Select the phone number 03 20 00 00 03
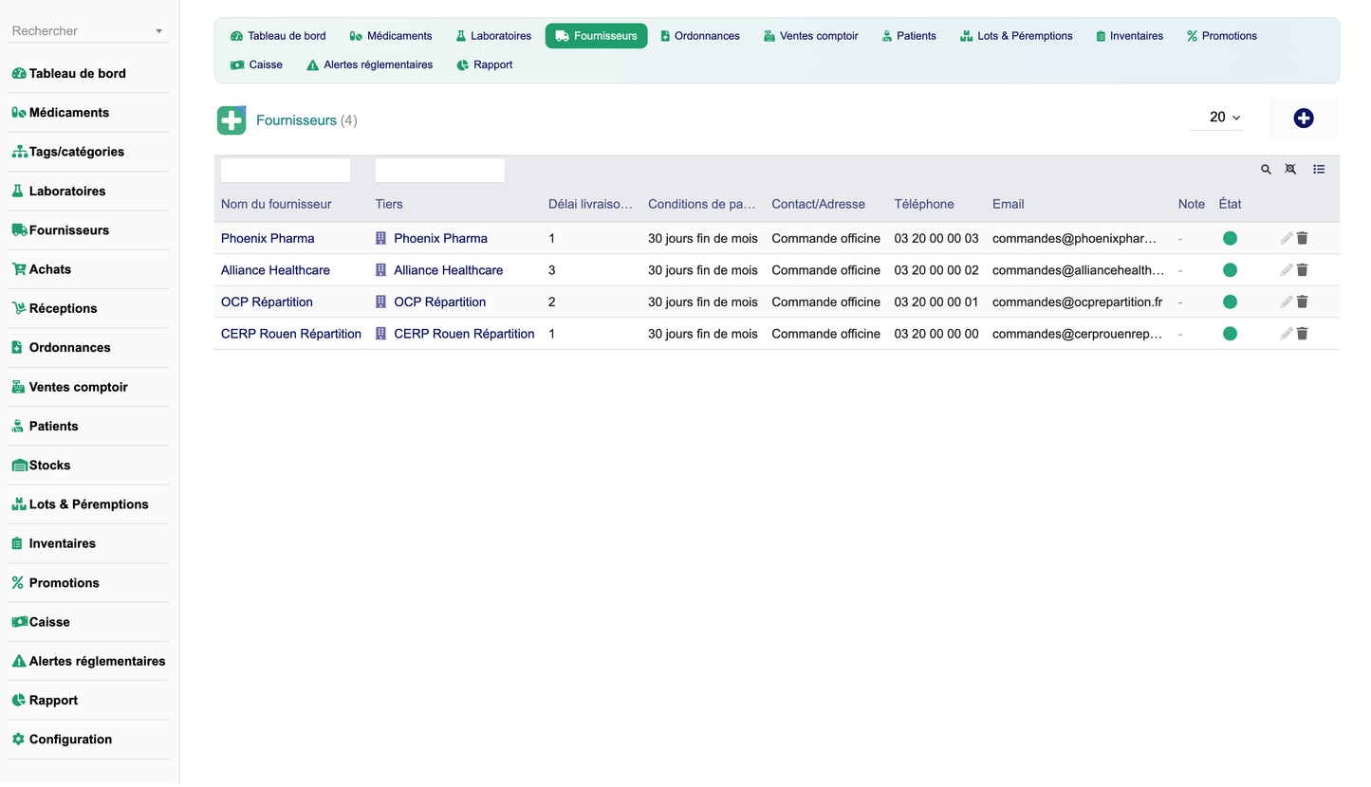Screen dimensions: 1371x787 pos(936,239)
